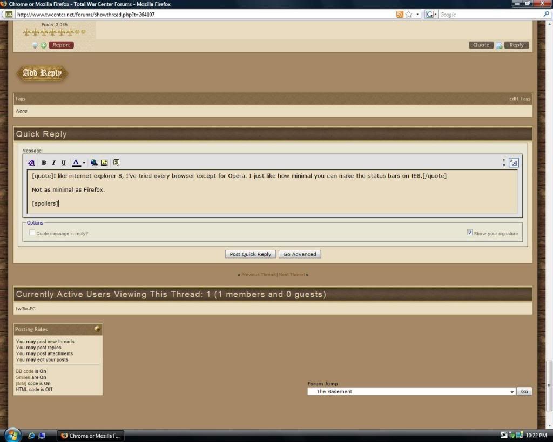
Task: Switch editor mode icon at toolbar right
Action: (514, 162)
